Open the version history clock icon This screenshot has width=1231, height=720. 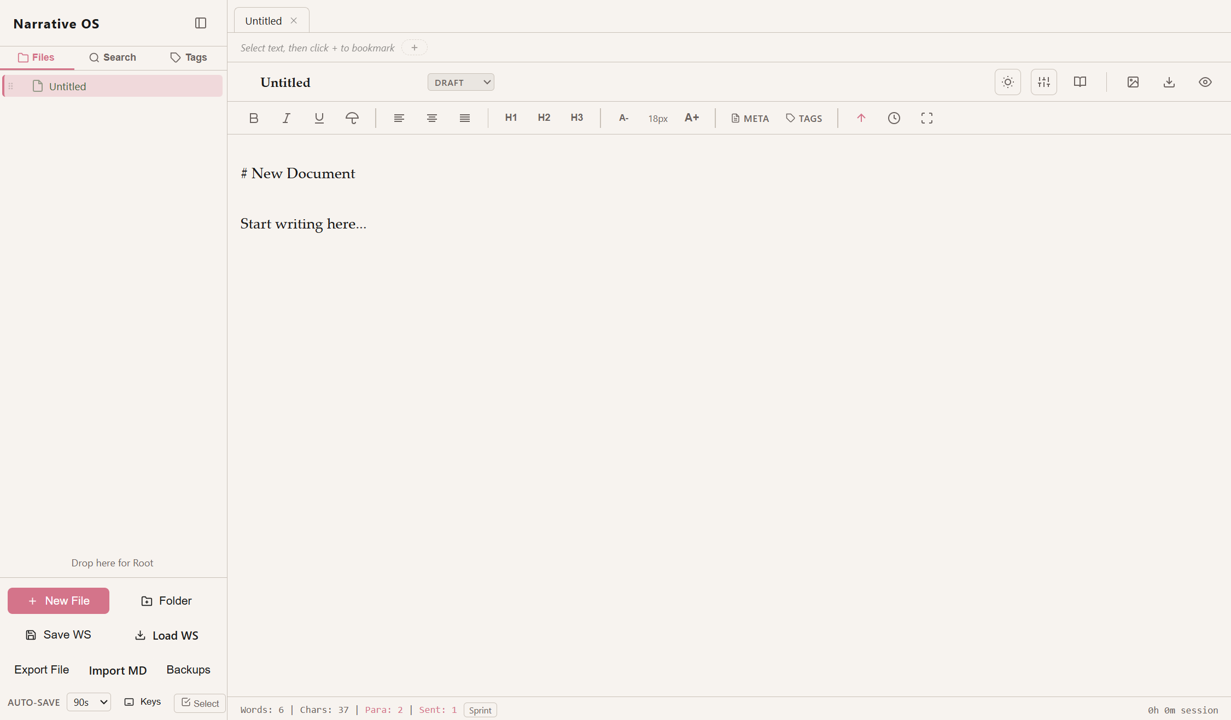click(x=894, y=118)
